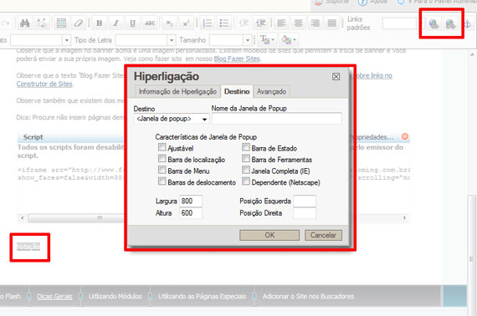The image size is (477, 316).
Task: Switch to the Avançado tab
Action: [x=271, y=91]
